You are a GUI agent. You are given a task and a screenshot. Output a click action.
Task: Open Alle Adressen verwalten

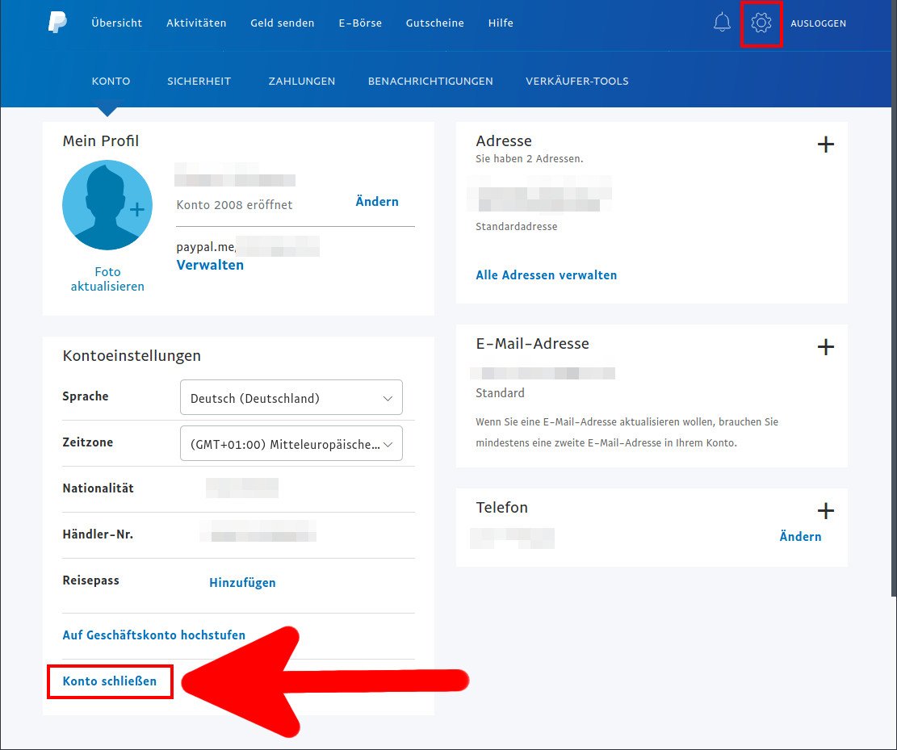[x=547, y=274]
